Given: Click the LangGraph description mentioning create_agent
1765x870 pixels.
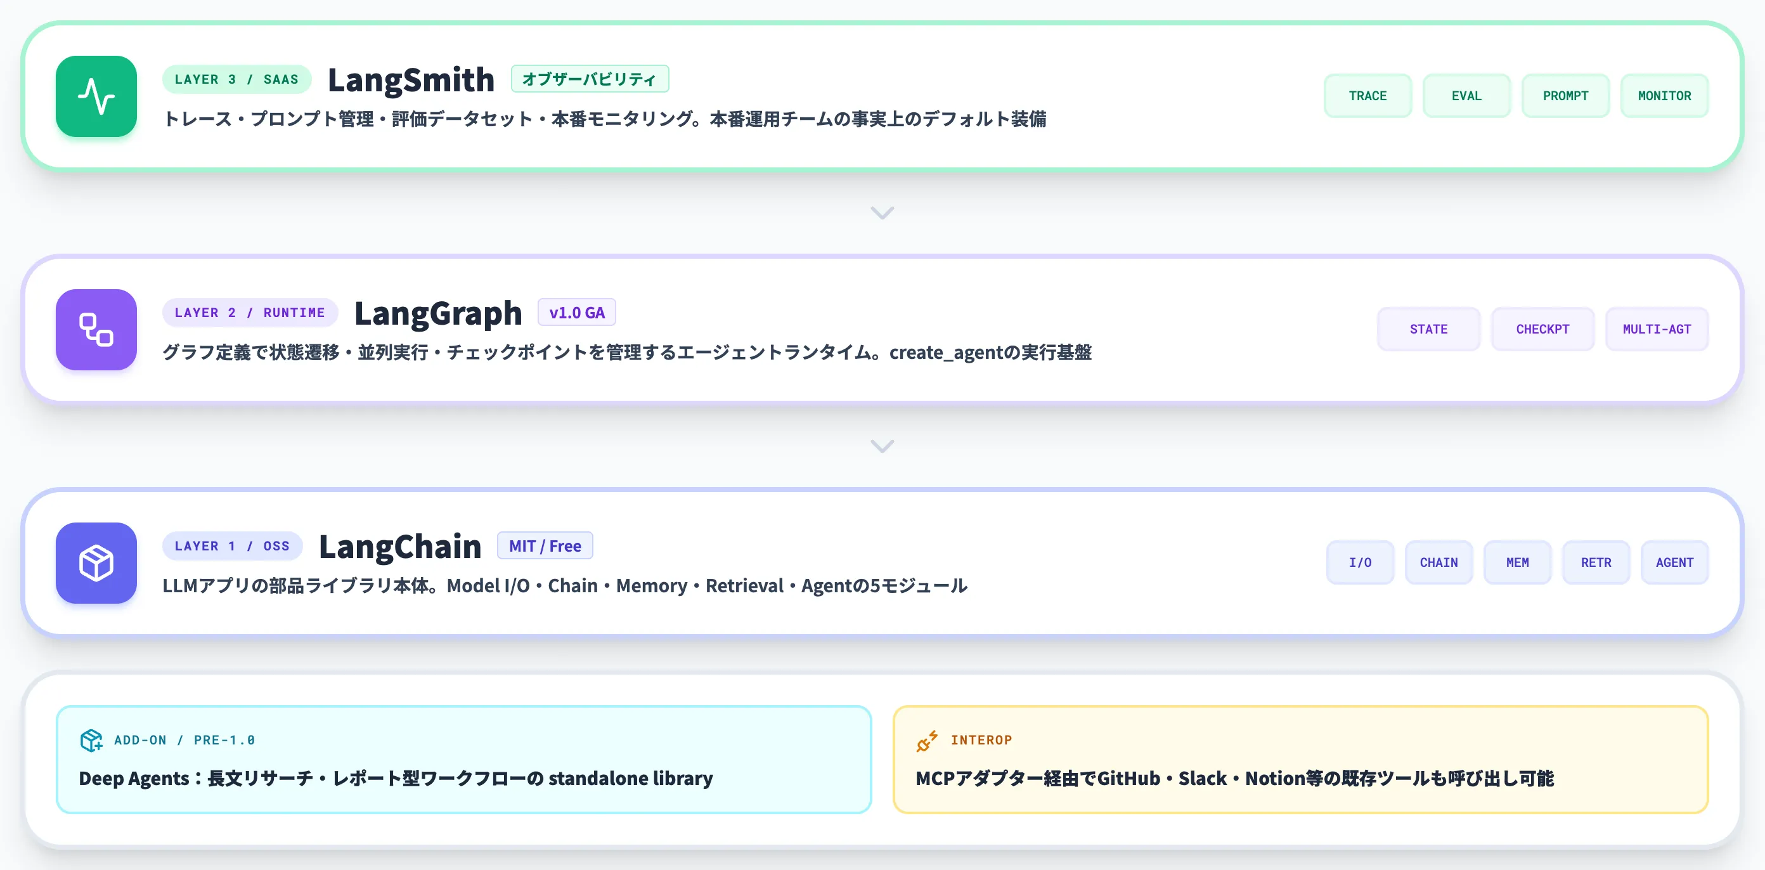Looking at the screenshot, I should click(x=627, y=353).
